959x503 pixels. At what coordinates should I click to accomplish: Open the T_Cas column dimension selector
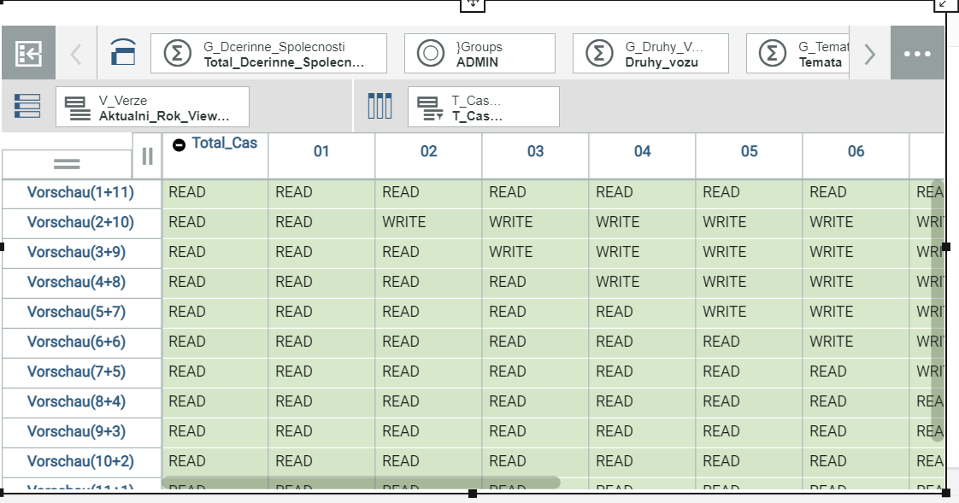coord(483,107)
